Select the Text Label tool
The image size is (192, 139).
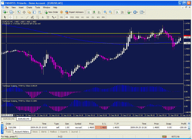click(48, 17)
